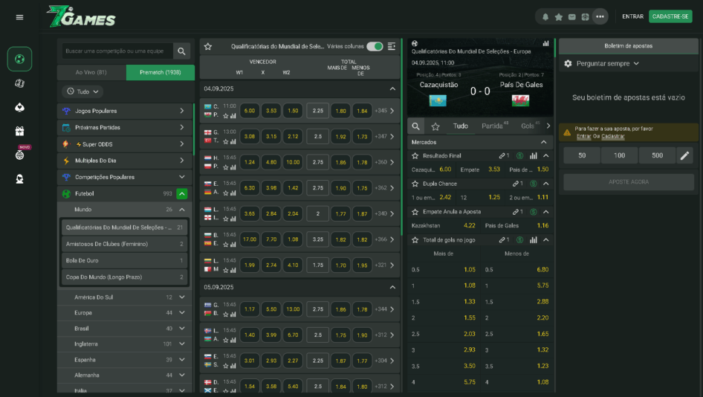The image size is (703, 397).
Task: Open Copa Do Mundo (Longo Prazo)
Action: pyautogui.click(x=125, y=277)
